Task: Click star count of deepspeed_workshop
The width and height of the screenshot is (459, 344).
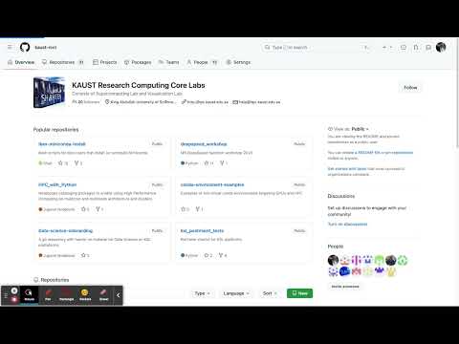Action: pyautogui.click(x=208, y=163)
